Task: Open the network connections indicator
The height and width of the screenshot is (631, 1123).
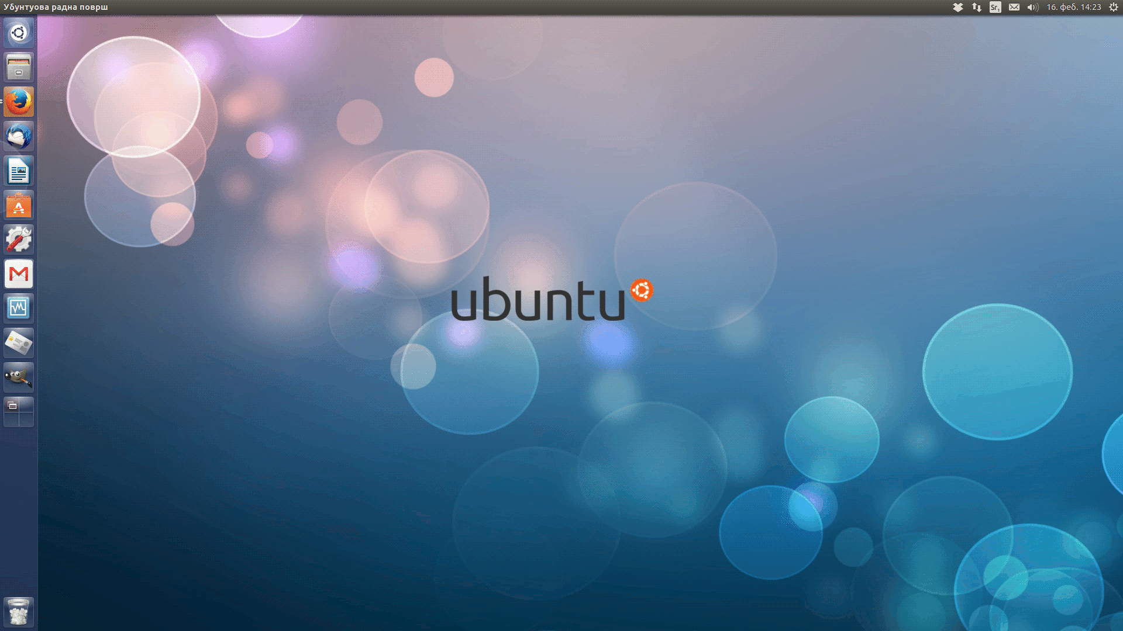Action: 977,7
